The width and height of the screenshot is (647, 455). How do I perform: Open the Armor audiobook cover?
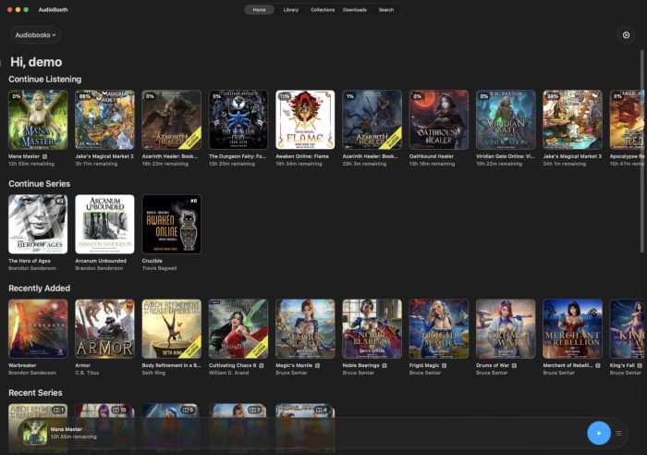click(x=104, y=328)
